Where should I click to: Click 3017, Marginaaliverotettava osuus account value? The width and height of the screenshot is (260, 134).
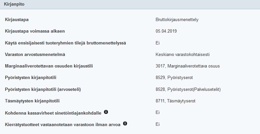188,66
